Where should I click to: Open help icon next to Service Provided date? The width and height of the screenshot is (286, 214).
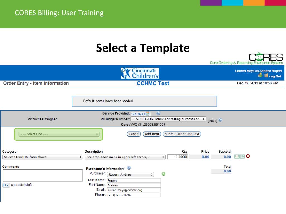point(158,113)
